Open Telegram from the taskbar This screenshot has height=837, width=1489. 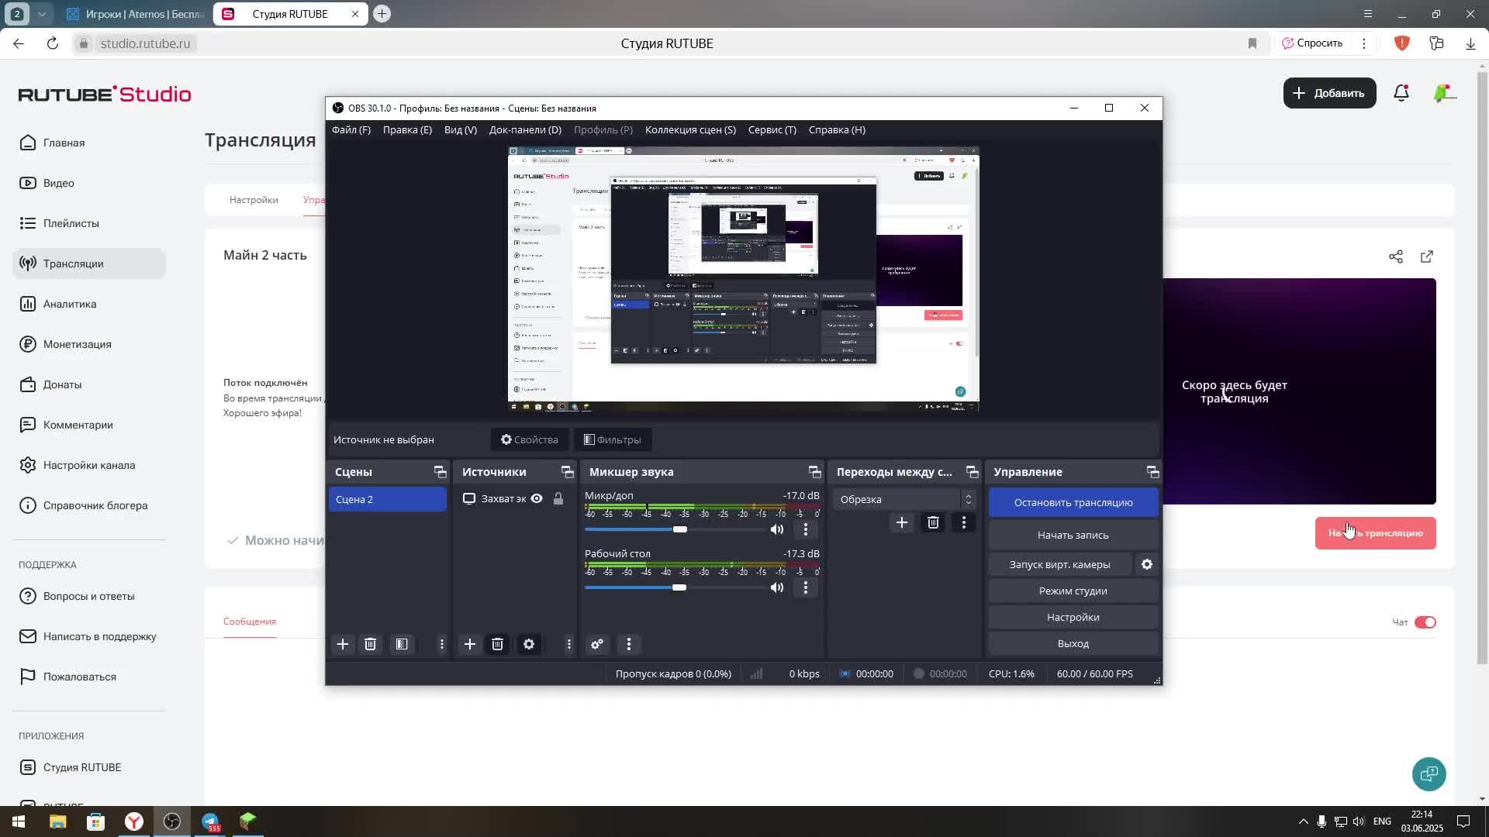coord(210,821)
